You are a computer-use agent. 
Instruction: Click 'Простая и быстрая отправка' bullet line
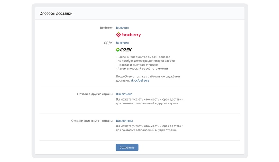(x=137, y=65)
